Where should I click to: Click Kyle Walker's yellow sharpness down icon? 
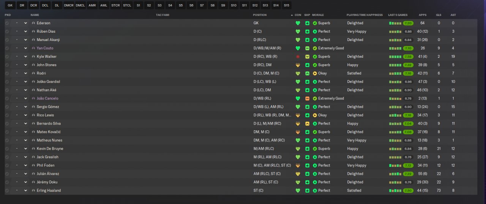[307, 57]
